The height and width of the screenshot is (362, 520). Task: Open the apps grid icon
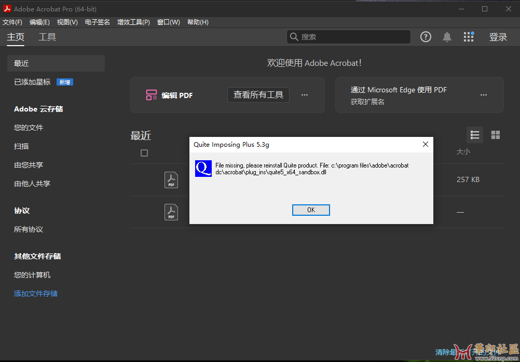pyautogui.click(x=469, y=37)
